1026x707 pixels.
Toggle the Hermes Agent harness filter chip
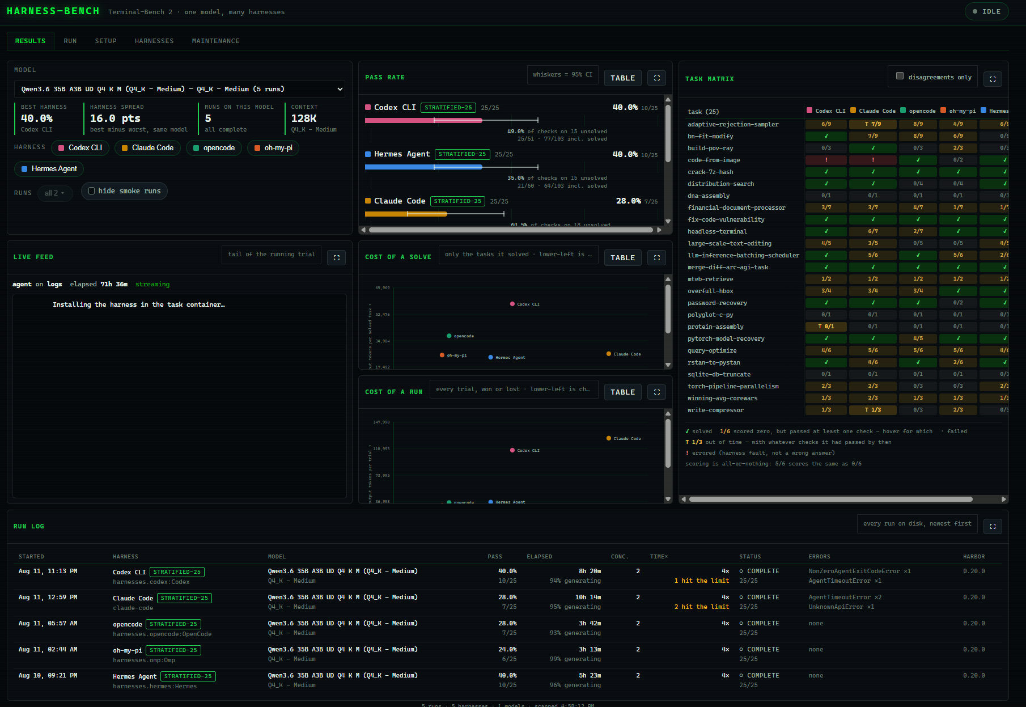coord(49,169)
